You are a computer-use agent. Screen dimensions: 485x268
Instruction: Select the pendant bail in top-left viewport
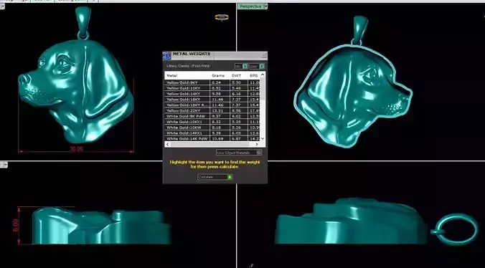pos(83,22)
